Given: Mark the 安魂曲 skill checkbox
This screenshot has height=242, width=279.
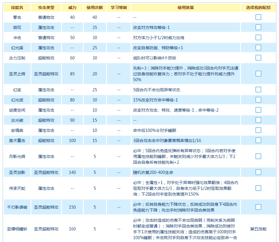Looking at the screenshot, I should coord(258,130).
